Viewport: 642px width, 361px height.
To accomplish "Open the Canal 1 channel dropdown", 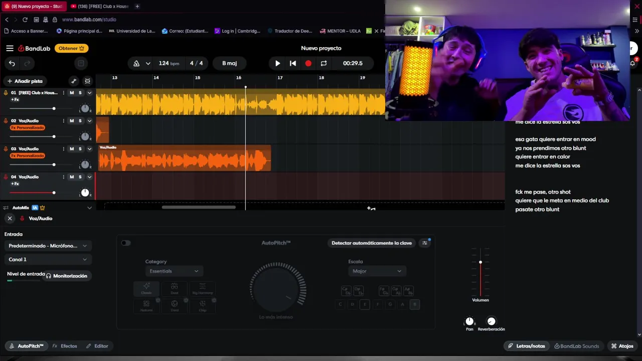I will click(x=48, y=260).
